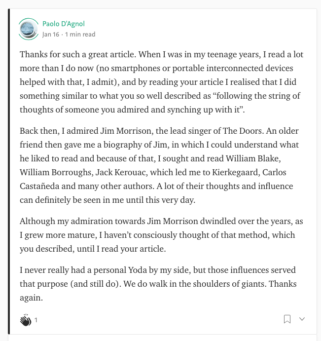Click the '1 min read' label
321x341 pixels.
(x=80, y=35)
